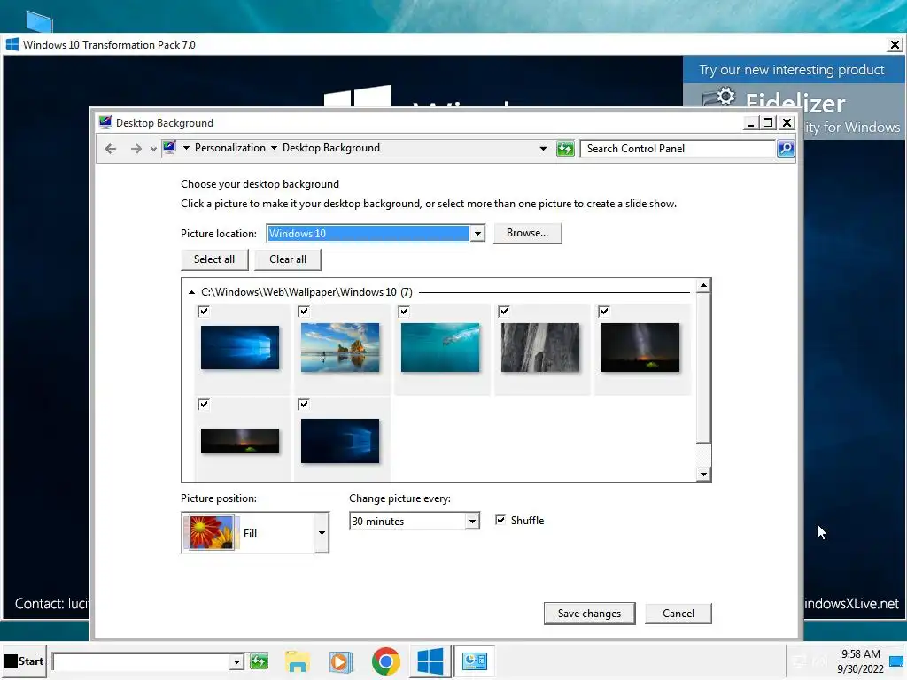
Task: Expand the arrow between Personalization and Desktop Background
Action: click(x=275, y=148)
